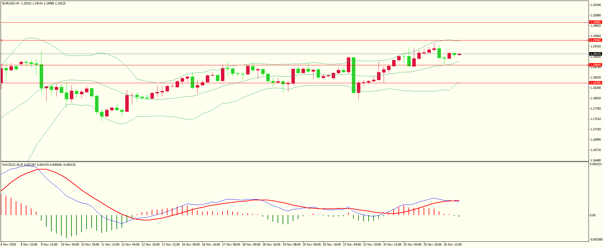Click the 10 Nov 04:00 time label

click(70, 244)
